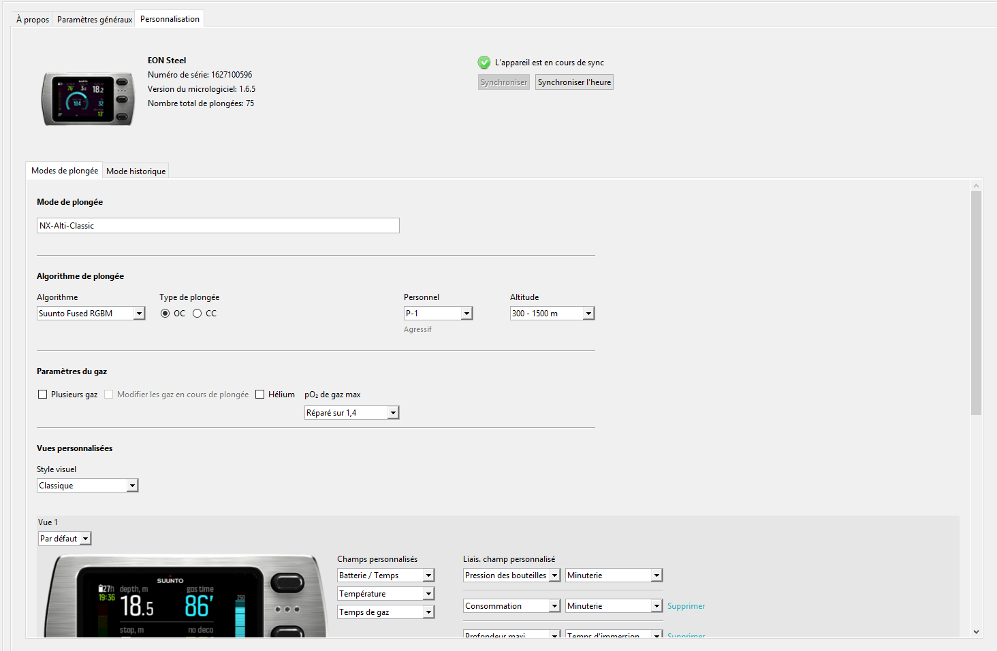Select the CC dive type radio button

pos(197,314)
